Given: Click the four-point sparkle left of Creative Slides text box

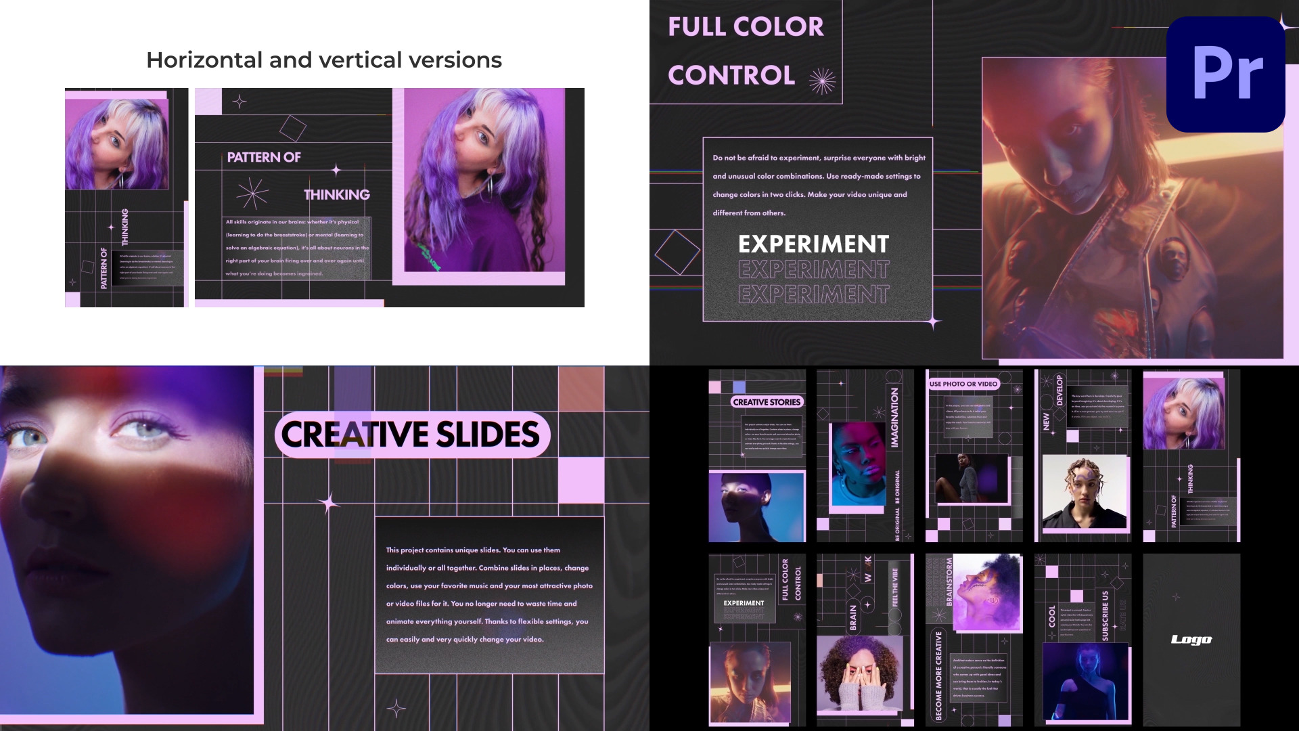Looking at the screenshot, I should tap(329, 504).
